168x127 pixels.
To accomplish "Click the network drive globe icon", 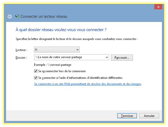I will coord(17,16).
